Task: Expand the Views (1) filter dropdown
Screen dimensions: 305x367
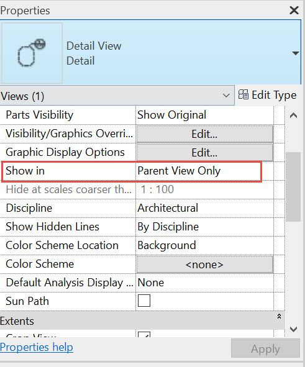Action: pyautogui.click(x=226, y=96)
